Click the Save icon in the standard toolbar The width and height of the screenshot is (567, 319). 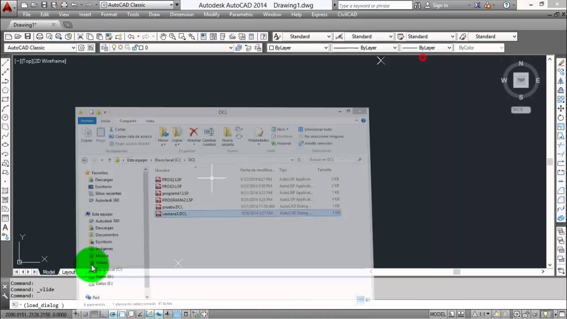(27, 36)
